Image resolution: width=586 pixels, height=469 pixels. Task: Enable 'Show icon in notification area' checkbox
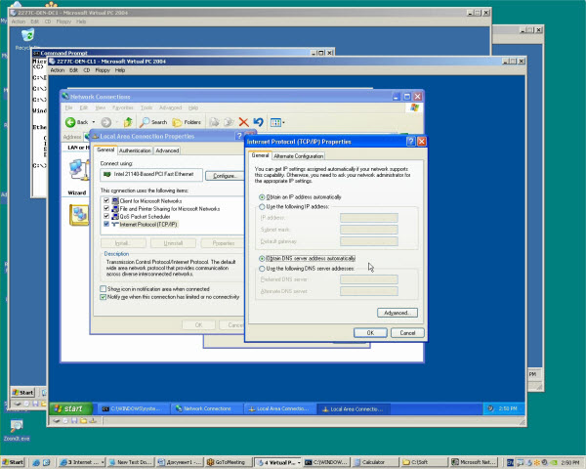point(105,289)
